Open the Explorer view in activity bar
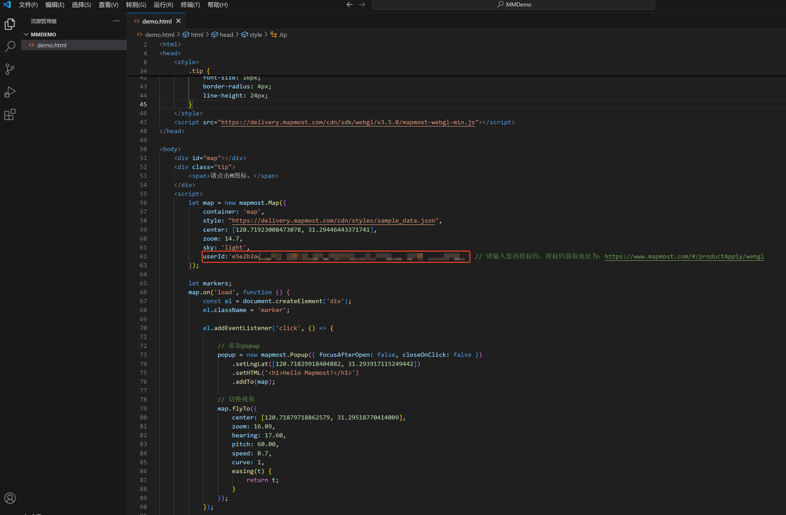The width and height of the screenshot is (786, 515). (x=10, y=24)
